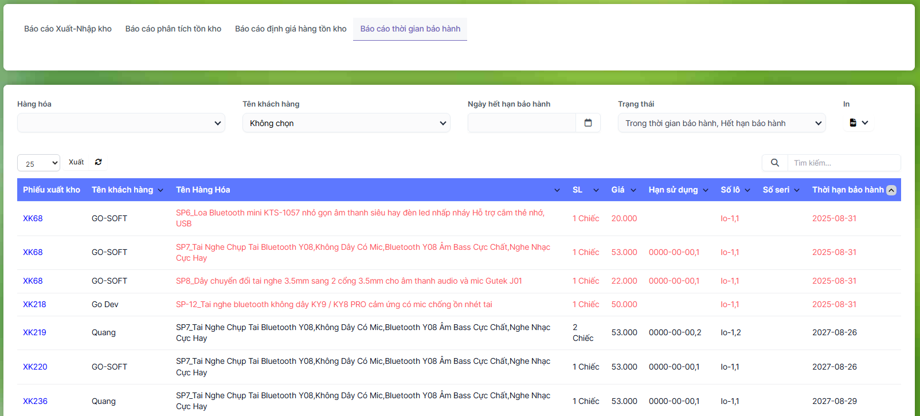Viewport: 920px width, 416px height.
Task: Click the PDF print icon
Action: [x=853, y=123]
